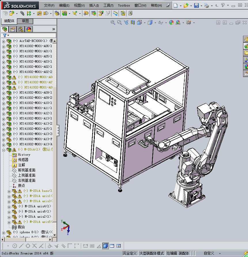Expand the AirTAE-BC3000<1> tree node
The width and height of the screenshot is (248, 257).
pos(3,41)
